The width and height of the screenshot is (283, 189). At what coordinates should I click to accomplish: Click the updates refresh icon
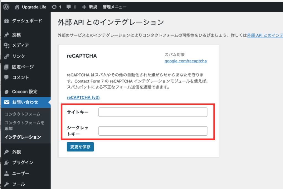coord(54,7)
